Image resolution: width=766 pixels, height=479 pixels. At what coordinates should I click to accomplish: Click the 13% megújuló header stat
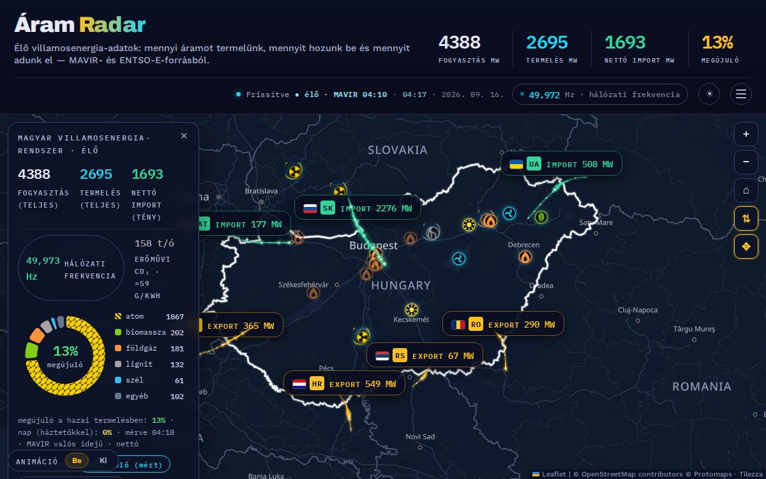click(720, 49)
